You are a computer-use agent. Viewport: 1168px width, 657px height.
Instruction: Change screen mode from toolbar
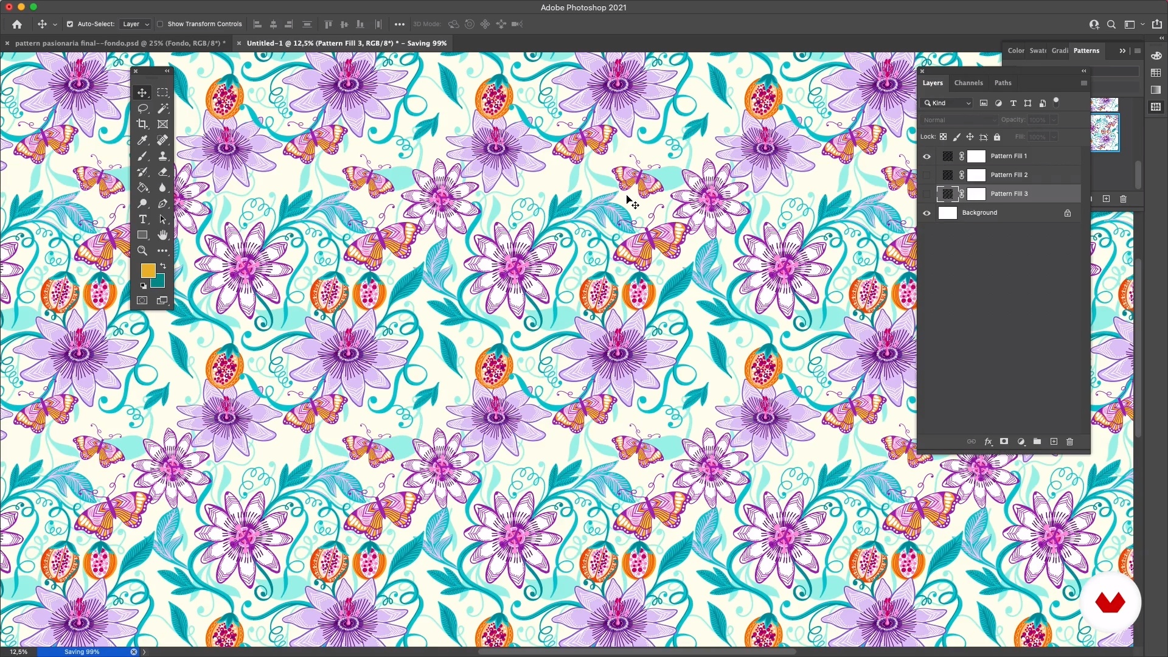[162, 301]
